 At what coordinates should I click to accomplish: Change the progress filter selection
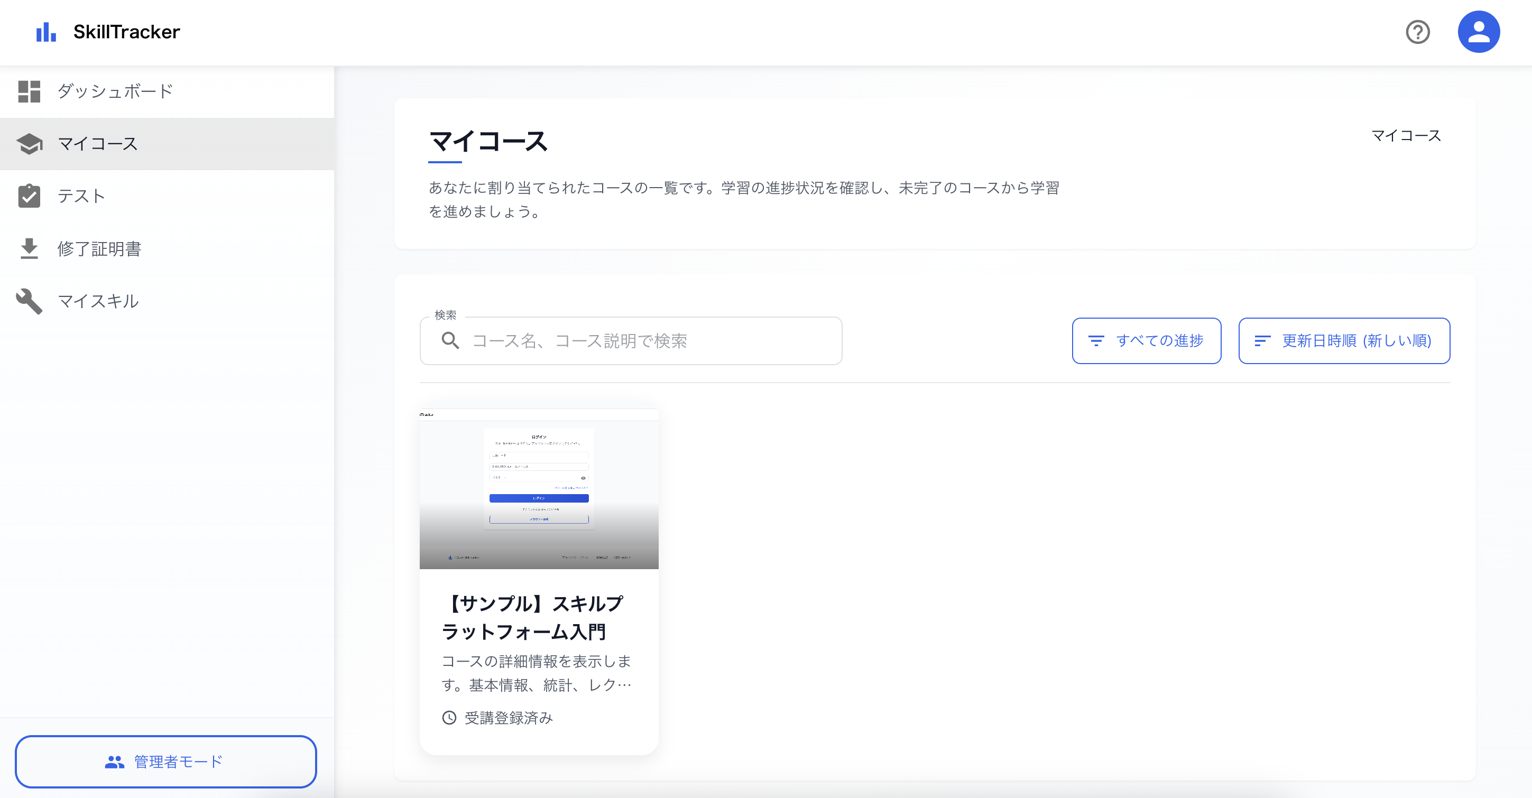[1147, 341]
